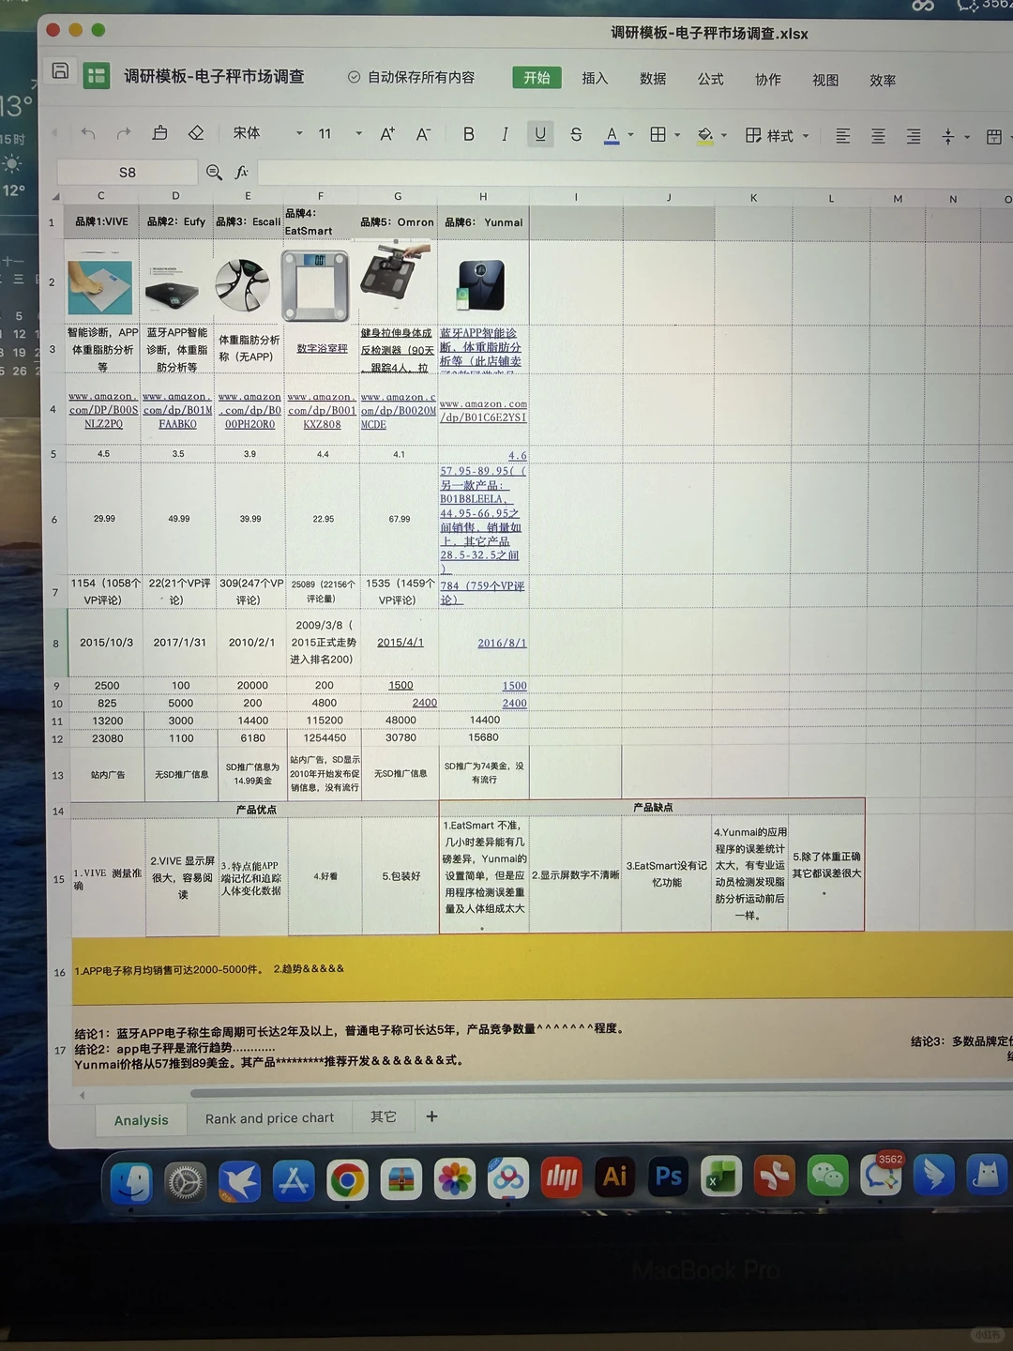Screen dimensions: 1013x1351
Task: Increase font size with A+ icon
Action: 387,134
